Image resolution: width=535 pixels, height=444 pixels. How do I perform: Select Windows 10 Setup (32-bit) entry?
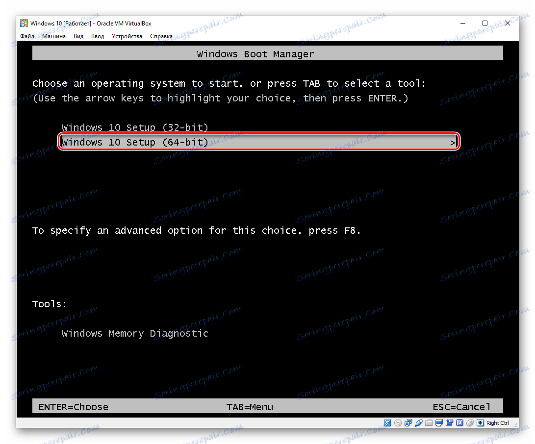(135, 127)
